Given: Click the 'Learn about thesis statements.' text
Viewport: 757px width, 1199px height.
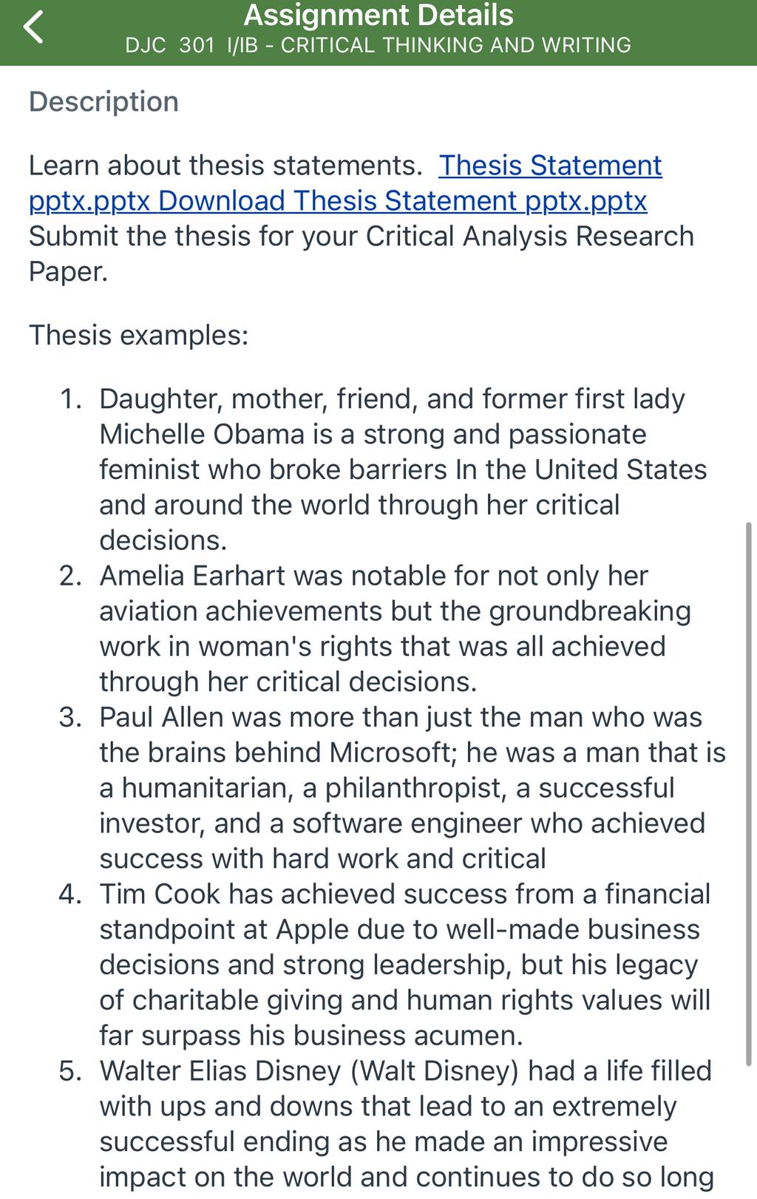Looking at the screenshot, I should (225, 166).
